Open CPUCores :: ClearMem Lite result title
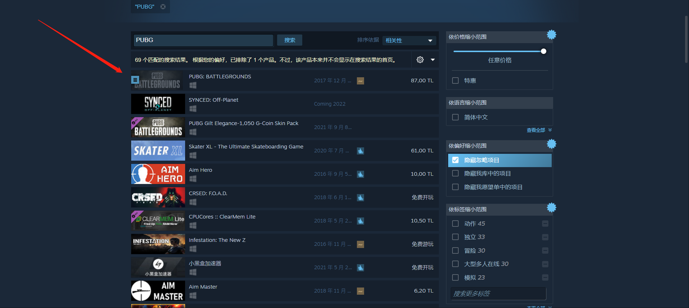The height and width of the screenshot is (308, 689). (x=222, y=217)
